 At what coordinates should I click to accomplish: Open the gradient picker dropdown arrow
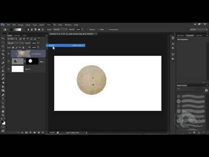pos(23,30)
